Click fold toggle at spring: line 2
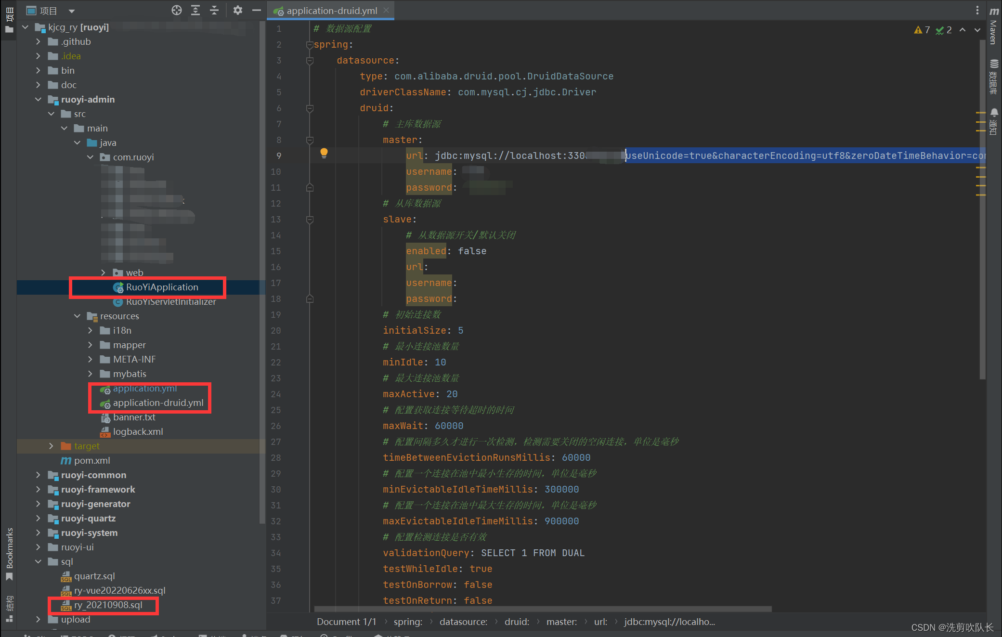This screenshot has width=1002, height=637. [310, 45]
